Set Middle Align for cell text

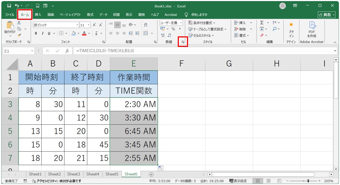point(117,25)
